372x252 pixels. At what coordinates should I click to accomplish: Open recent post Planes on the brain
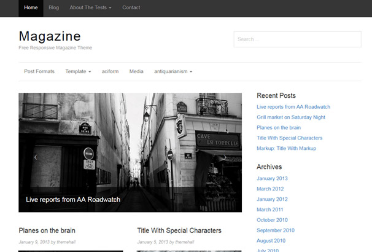[279, 128]
